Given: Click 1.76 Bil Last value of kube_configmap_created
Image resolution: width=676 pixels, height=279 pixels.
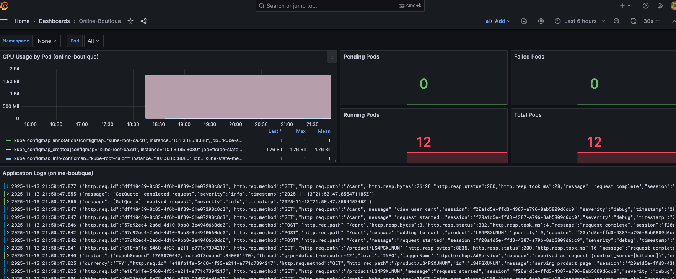Looking at the screenshot, I should point(274,150).
